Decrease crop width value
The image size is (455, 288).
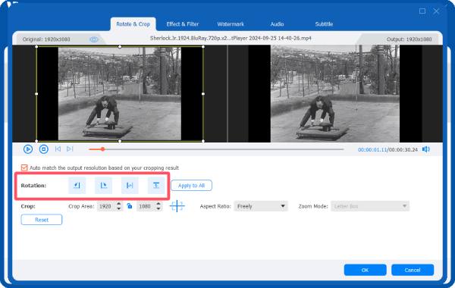(119, 208)
